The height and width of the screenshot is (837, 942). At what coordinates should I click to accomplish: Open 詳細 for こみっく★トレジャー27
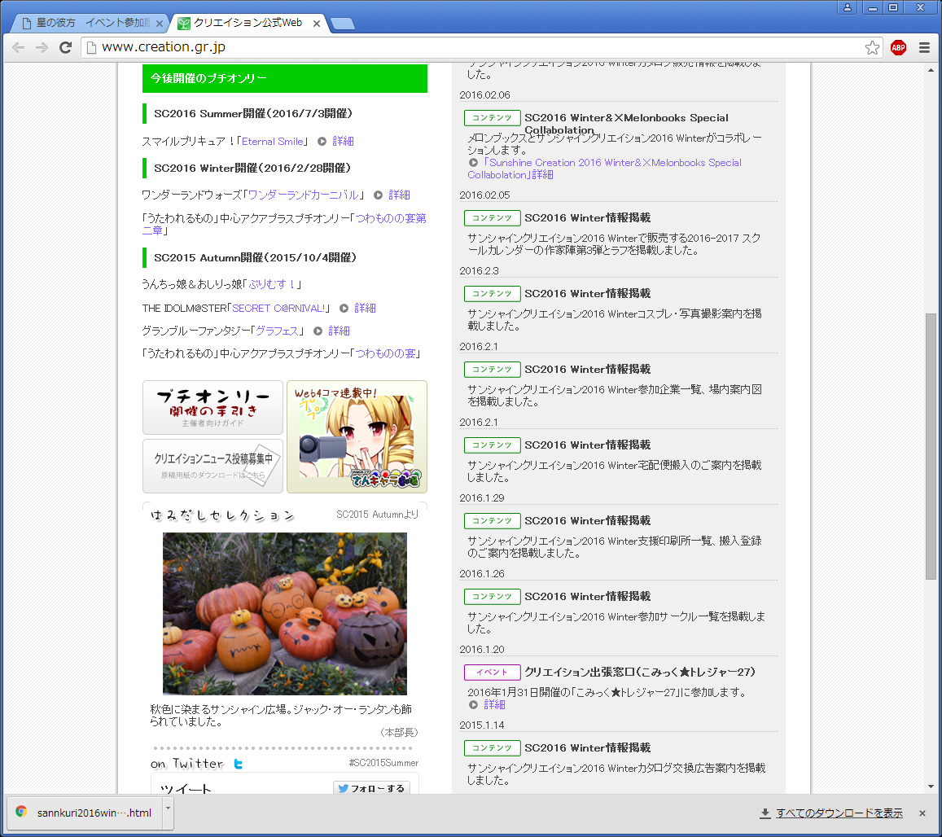(x=494, y=705)
